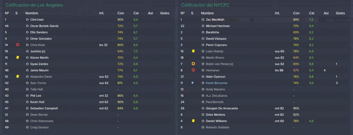The height and width of the screenshot is (135, 353).
Task: Click yellow card icon for Alejandro Davis
Action: click(18, 76)
